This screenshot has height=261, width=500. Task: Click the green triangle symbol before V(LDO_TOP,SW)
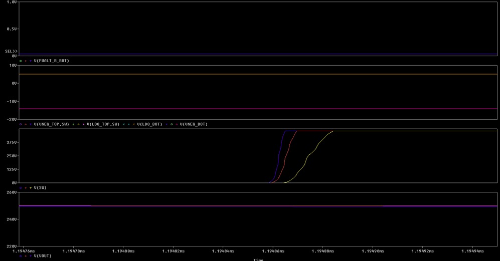(73, 124)
